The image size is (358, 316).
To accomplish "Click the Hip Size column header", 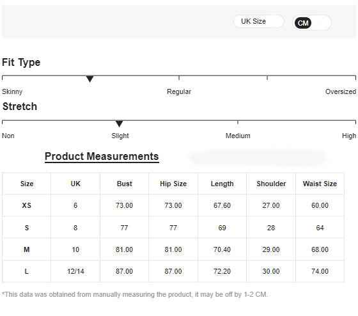I will 173,184.
